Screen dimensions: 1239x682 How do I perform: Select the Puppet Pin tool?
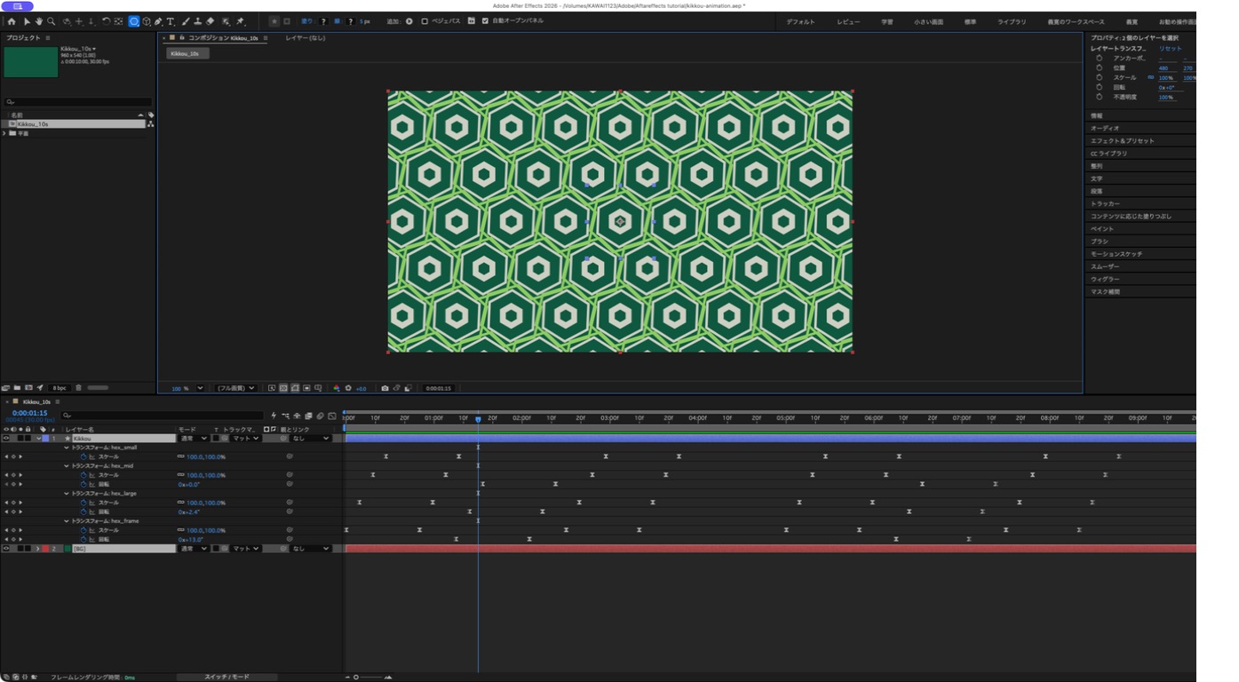pyautogui.click(x=240, y=21)
